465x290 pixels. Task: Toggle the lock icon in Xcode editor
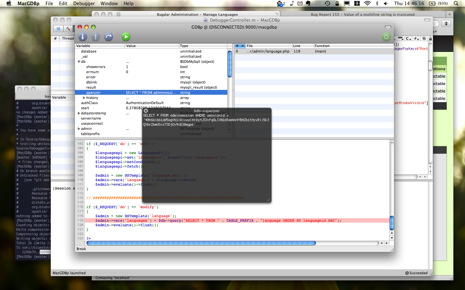tap(430, 38)
